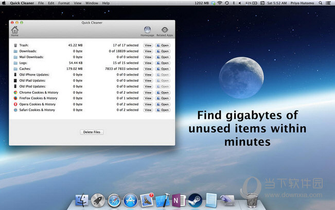This screenshot has height=210, width=335.
Task: Select the Trash can row icon
Action: [15, 45]
